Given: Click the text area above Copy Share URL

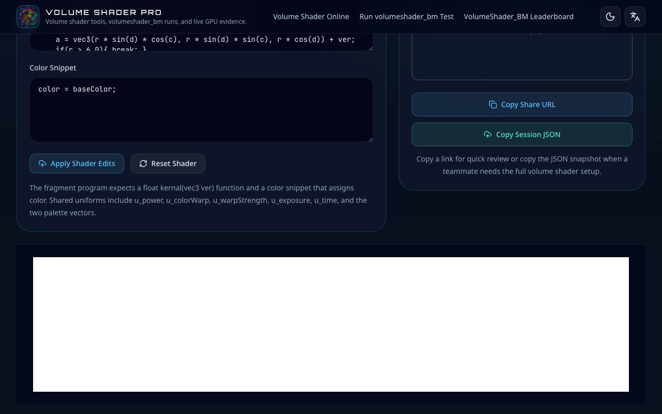Looking at the screenshot, I should tap(522, 56).
